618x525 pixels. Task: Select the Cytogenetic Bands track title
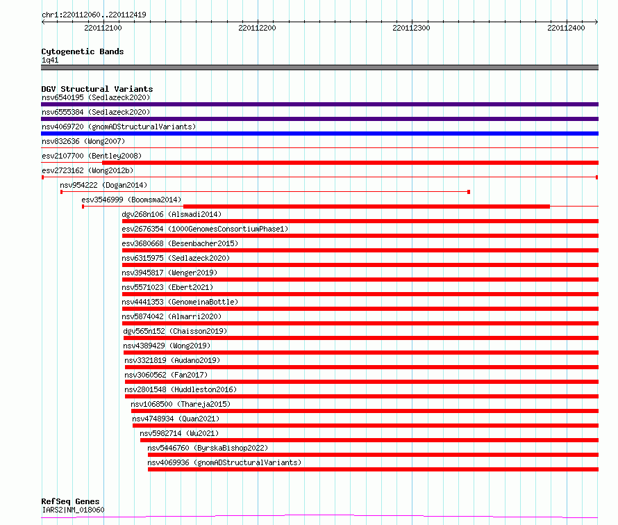pos(83,51)
